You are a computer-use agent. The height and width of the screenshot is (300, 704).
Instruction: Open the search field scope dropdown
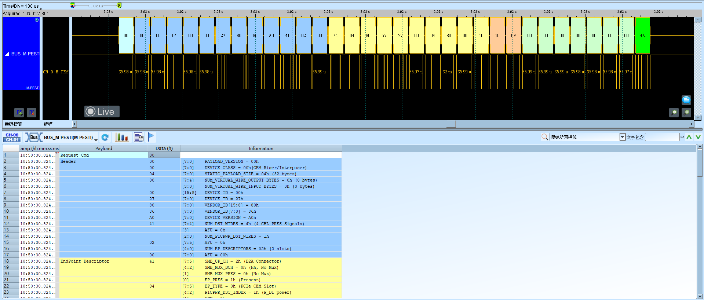pyautogui.click(x=622, y=137)
